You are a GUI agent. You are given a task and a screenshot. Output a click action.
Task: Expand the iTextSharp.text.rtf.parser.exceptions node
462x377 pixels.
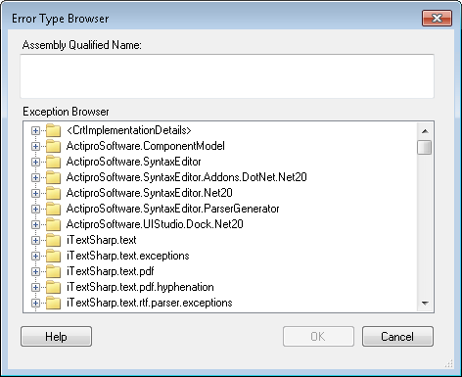click(x=35, y=303)
